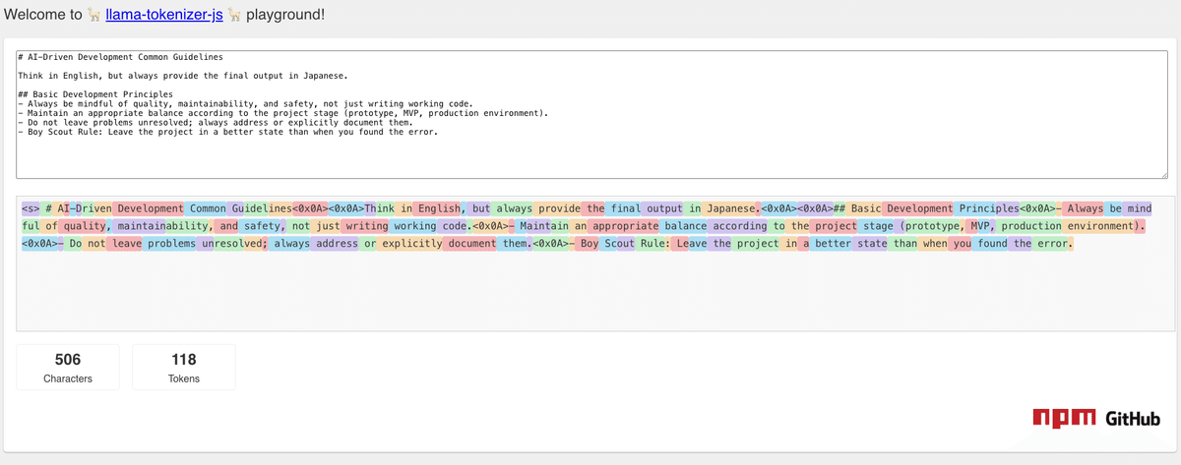Image resolution: width=1181 pixels, height=465 pixels.
Task: Click the 506 Characters count card
Action: [x=68, y=367]
